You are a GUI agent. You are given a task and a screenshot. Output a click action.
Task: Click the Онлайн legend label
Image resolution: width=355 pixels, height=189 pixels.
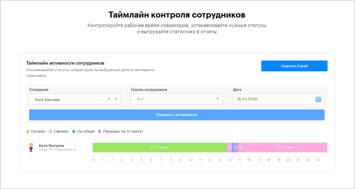pos(38,131)
